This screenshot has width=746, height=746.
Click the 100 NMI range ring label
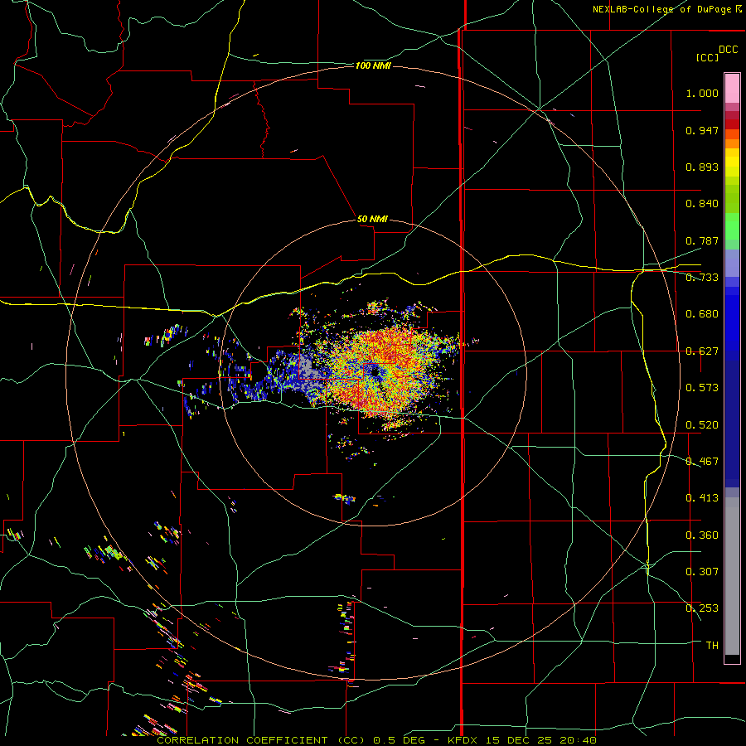373,65
